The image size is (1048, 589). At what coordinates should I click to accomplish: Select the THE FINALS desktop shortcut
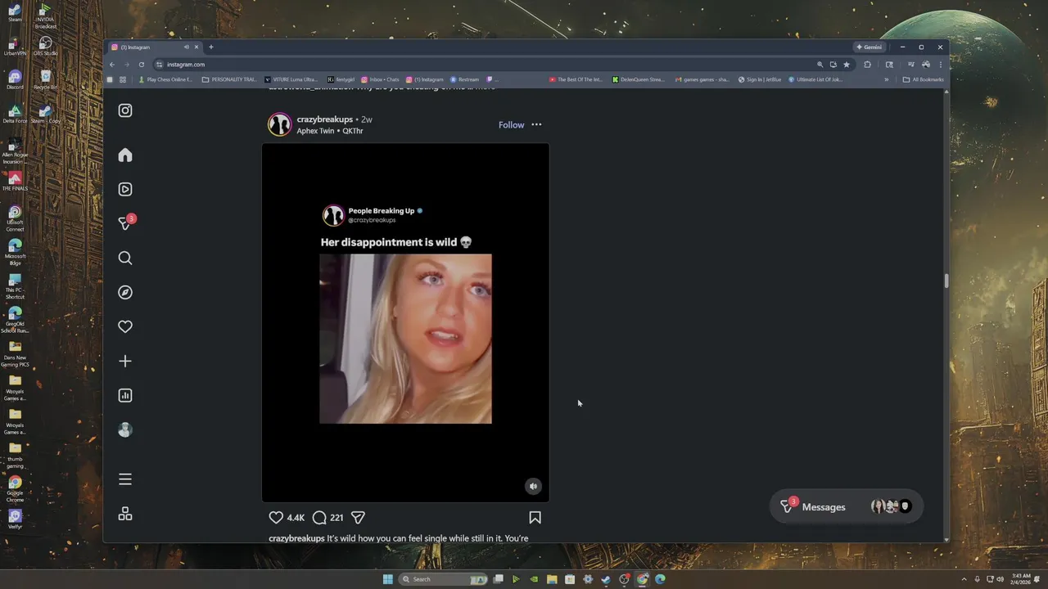tap(15, 180)
